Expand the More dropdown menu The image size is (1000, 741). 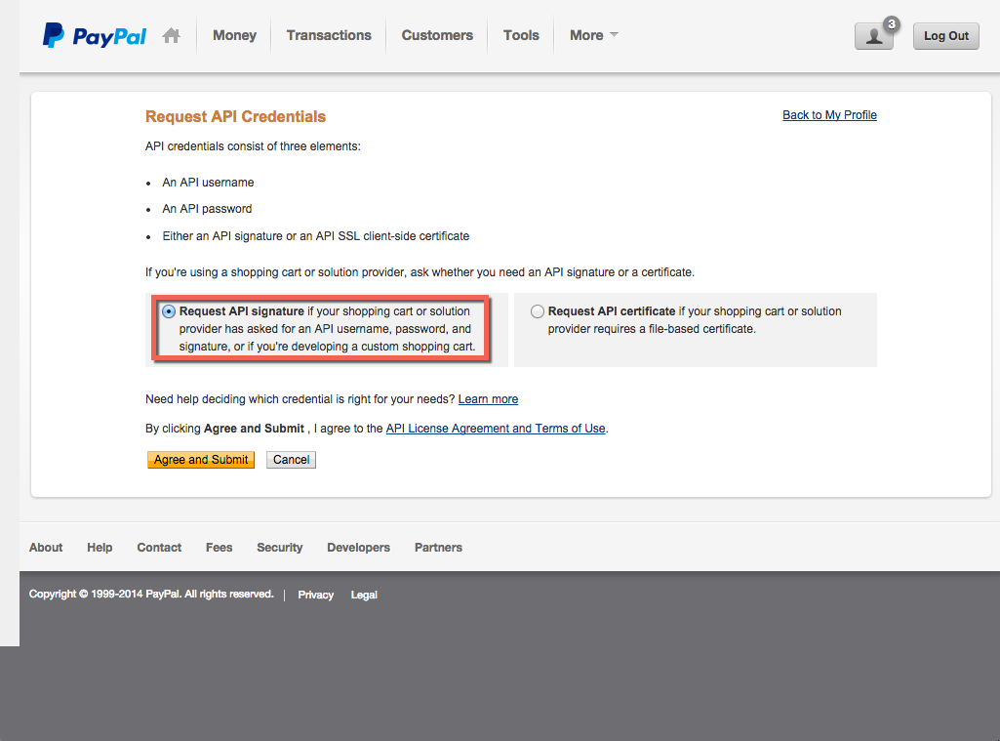[x=594, y=35]
